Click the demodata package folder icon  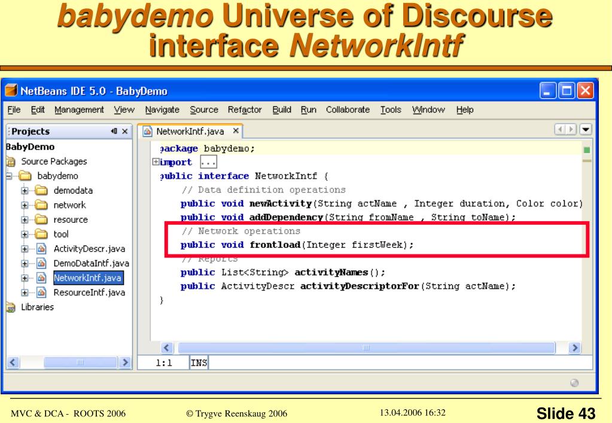pos(41,191)
